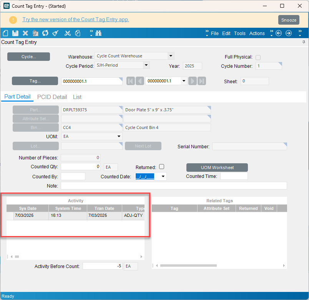The width and height of the screenshot is (309, 300).
Task: Open the Cycle Period dropdown
Action: tap(146, 65)
